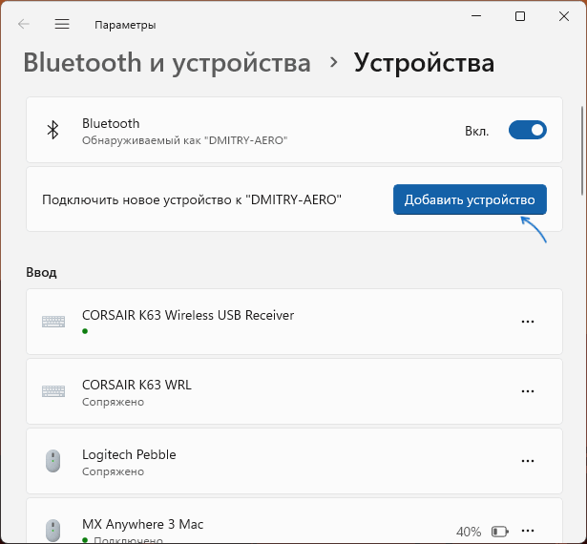The height and width of the screenshot is (544, 587).
Task: Turn off the Bluetooth toggle switch
Action: point(528,130)
